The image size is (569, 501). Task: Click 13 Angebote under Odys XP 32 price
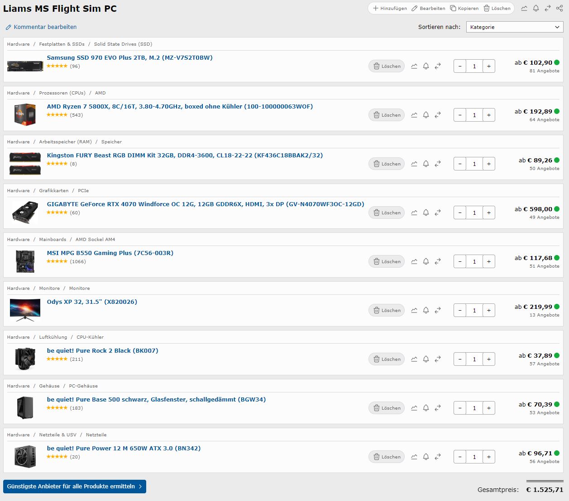544,315
